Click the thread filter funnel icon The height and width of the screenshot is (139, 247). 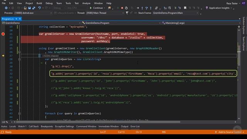pyautogui.click(x=127, y=13)
